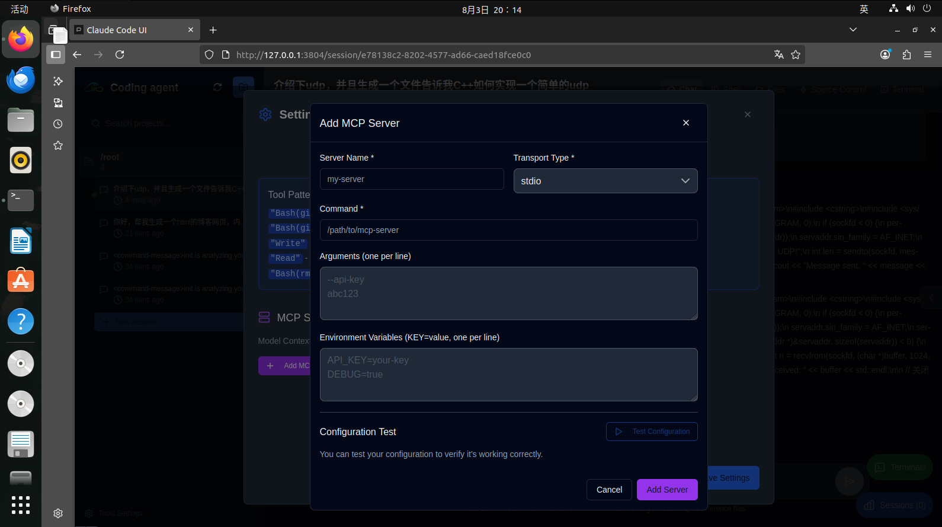Viewport: 942px width, 527px height.
Task: Click Cancel in Add MCP Server dialog
Action: coord(609,490)
